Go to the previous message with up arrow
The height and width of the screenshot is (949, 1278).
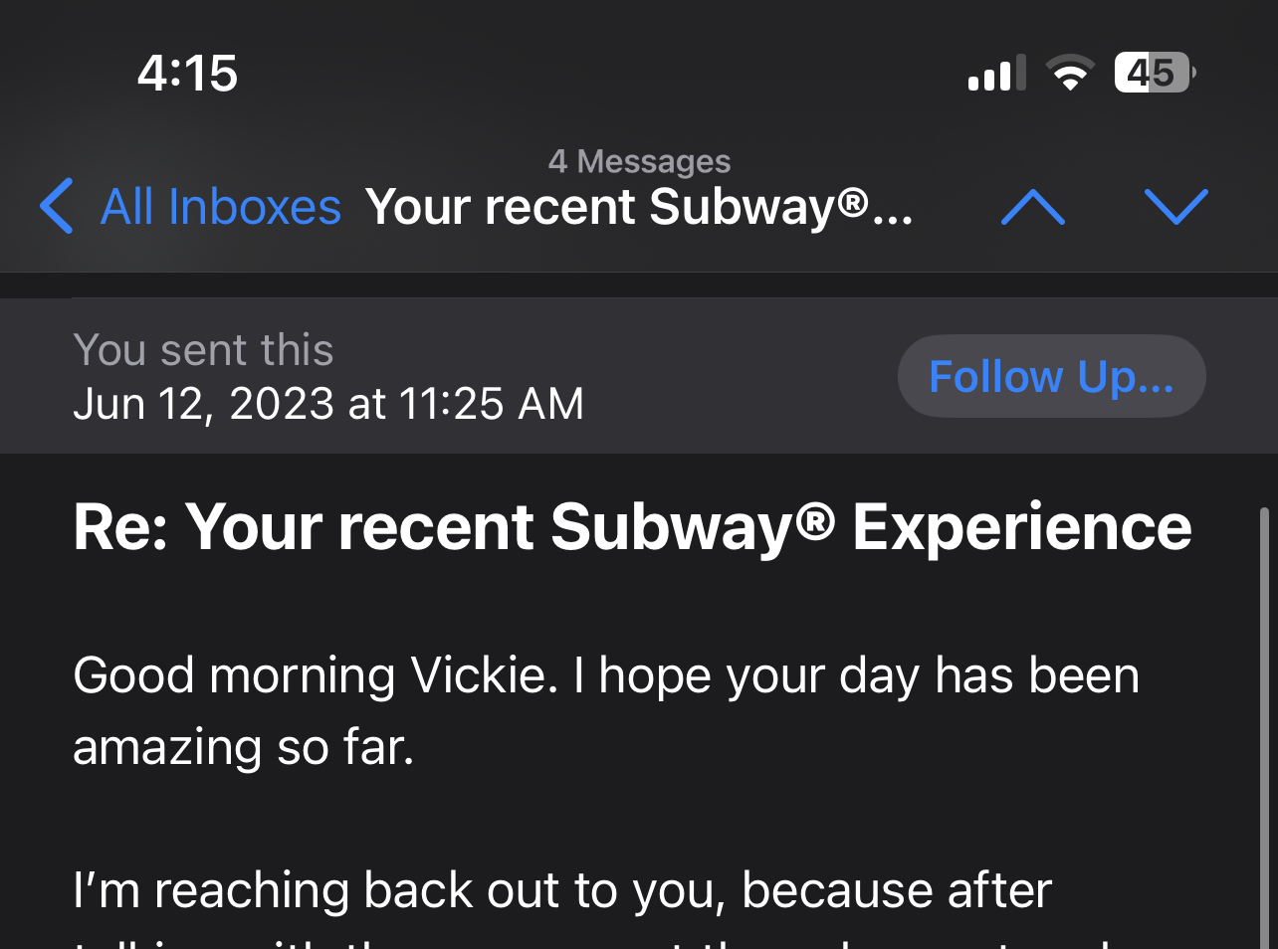click(1032, 207)
